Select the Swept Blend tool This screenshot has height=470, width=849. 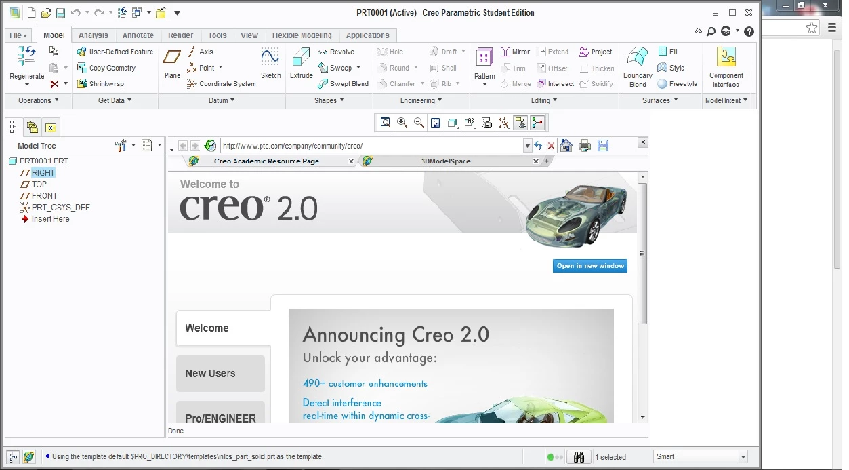pyautogui.click(x=344, y=84)
